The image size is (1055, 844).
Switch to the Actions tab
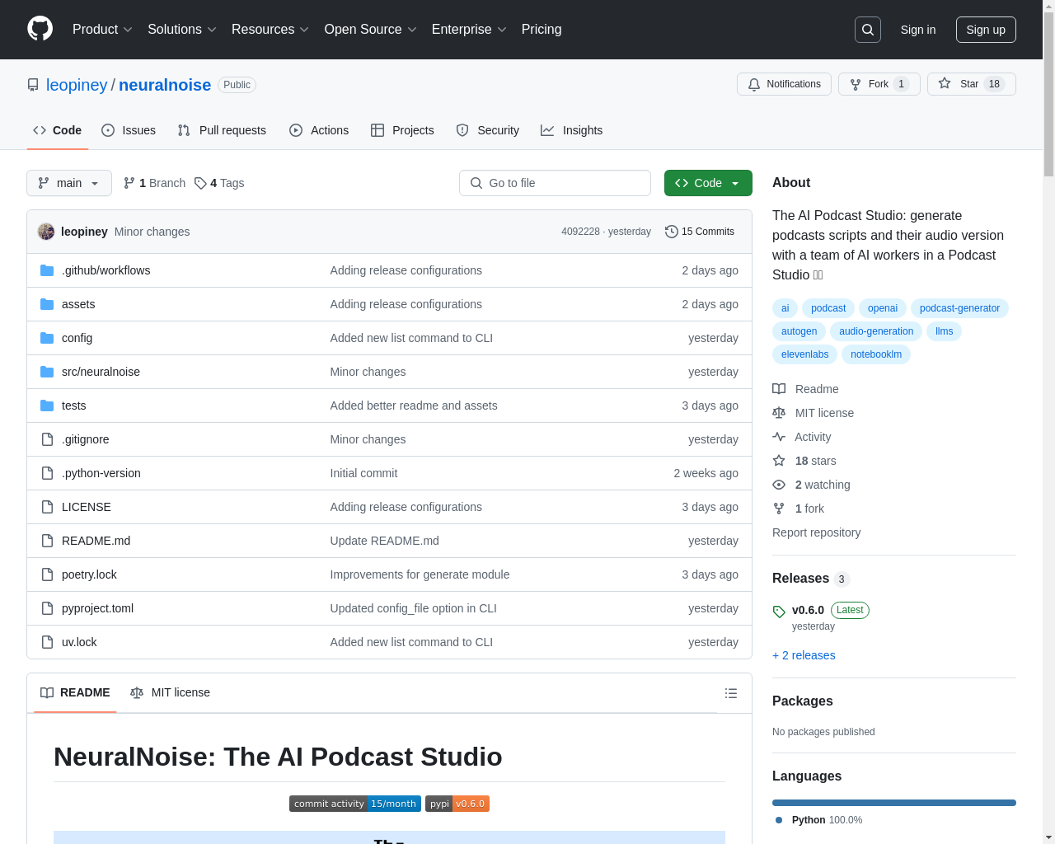click(x=319, y=130)
